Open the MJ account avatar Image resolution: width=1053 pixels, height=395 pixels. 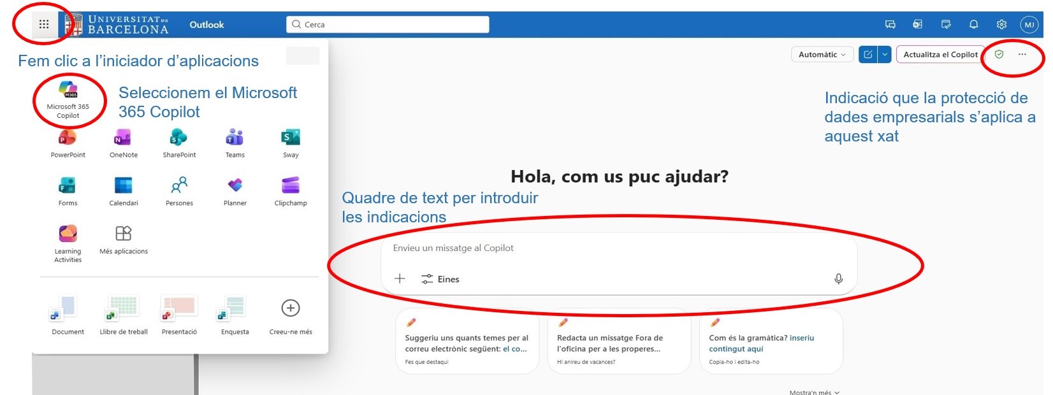pyautogui.click(x=1029, y=25)
